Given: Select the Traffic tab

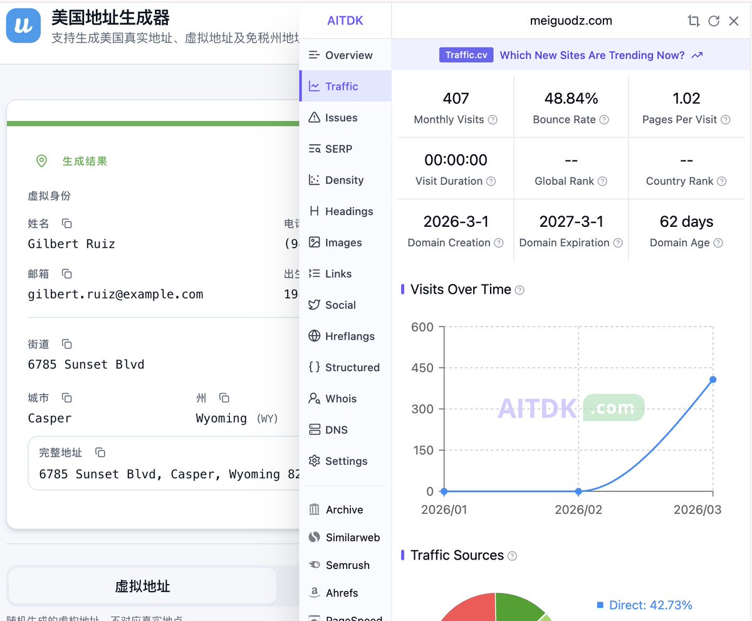Looking at the screenshot, I should click(345, 86).
